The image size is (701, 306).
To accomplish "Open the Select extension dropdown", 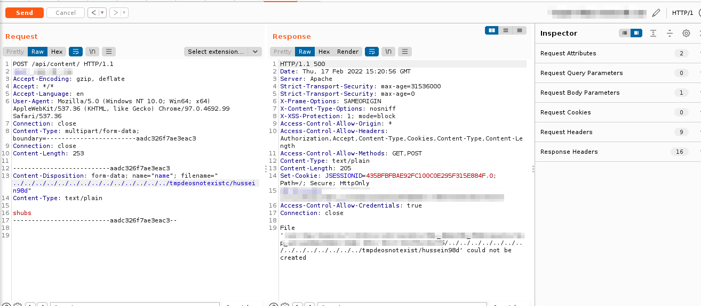I will pos(222,52).
